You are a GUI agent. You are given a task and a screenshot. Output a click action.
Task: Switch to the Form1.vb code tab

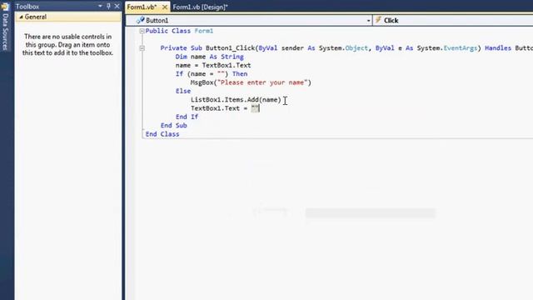142,7
